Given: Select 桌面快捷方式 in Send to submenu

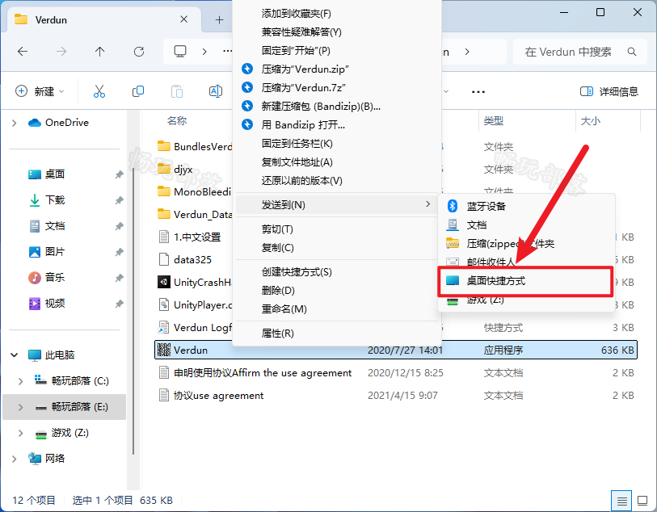Looking at the screenshot, I should (x=526, y=281).
